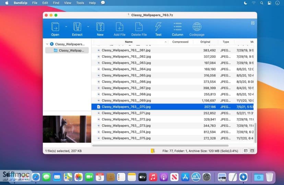Viewport: 284px width, 185px height.
Task: Open the File menu
Action: (35, 3)
